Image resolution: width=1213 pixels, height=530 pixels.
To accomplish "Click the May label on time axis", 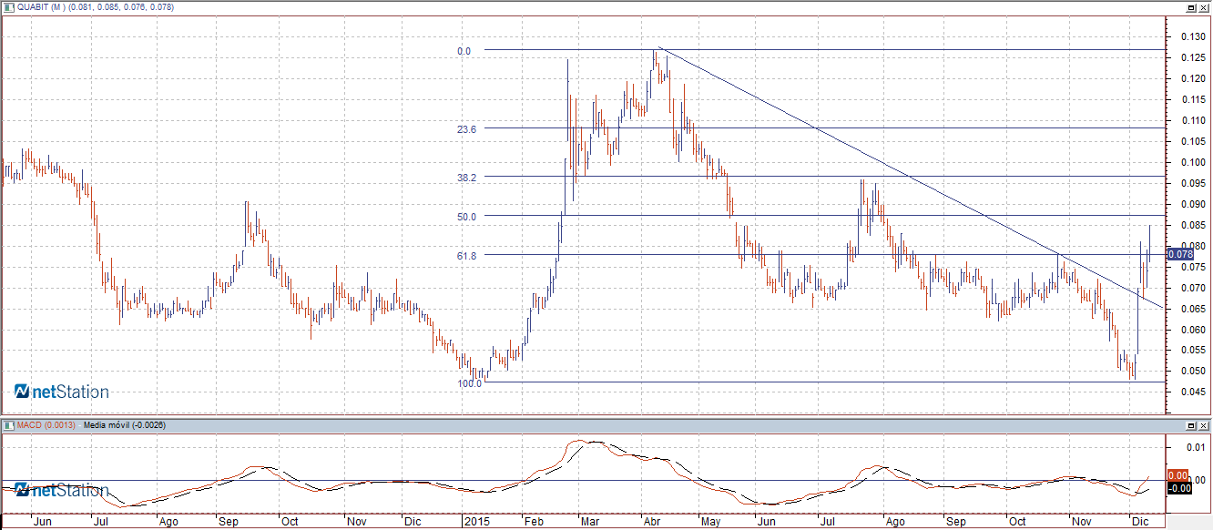I will (710, 523).
